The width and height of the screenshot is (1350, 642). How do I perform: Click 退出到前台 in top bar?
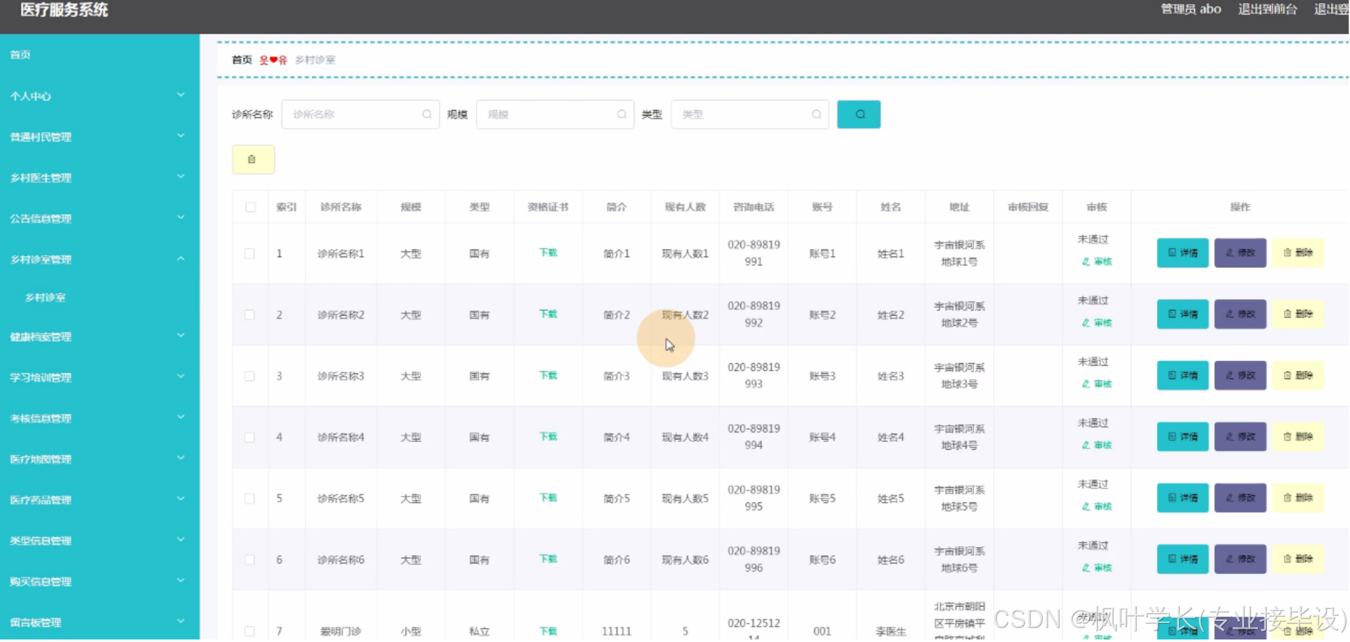(x=1267, y=9)
